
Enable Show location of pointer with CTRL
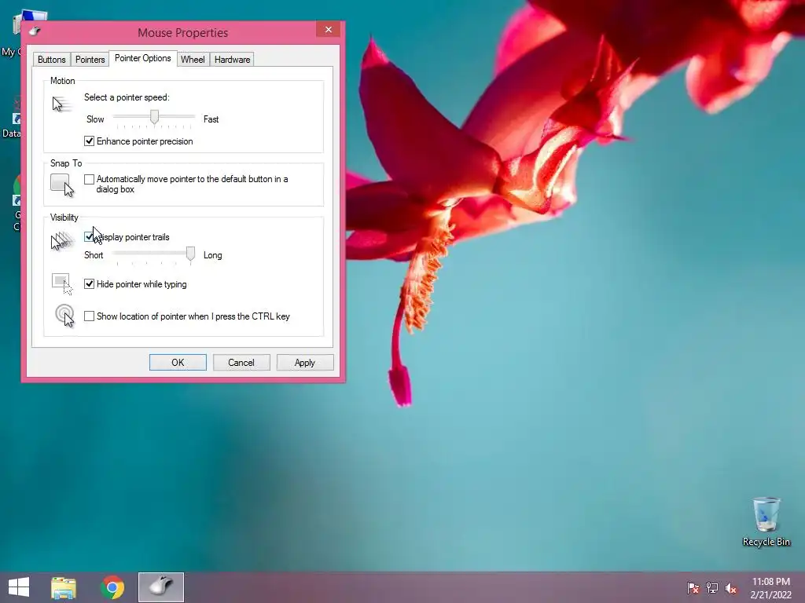point(90,316)
